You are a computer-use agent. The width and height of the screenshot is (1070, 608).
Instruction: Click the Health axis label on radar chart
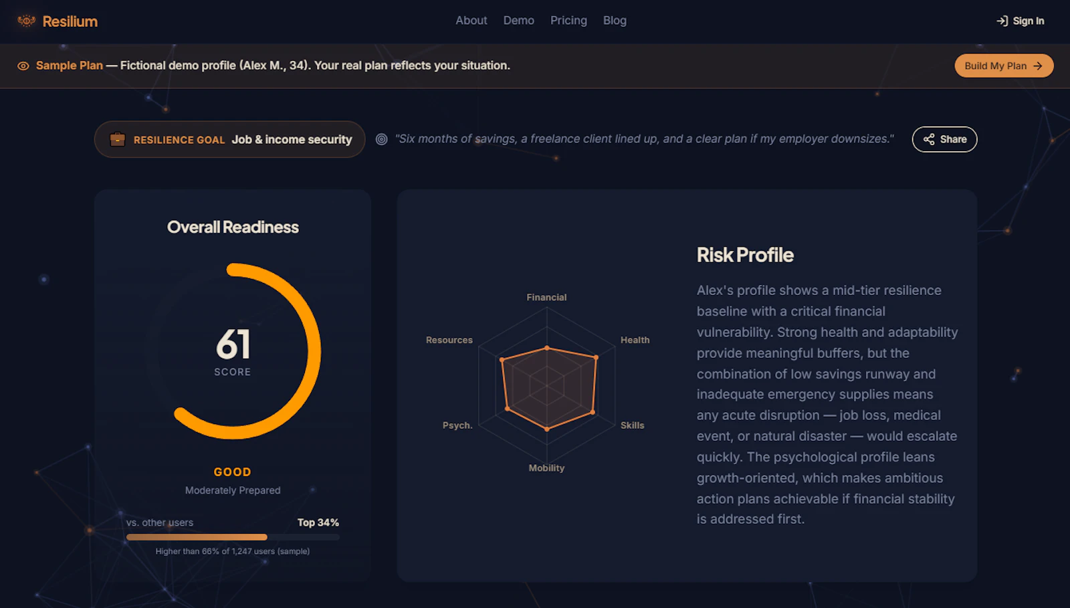pos(635,340)
